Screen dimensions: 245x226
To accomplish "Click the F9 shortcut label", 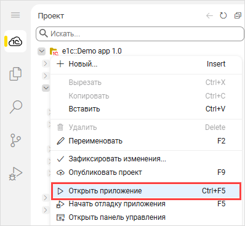I will (221, 172).
